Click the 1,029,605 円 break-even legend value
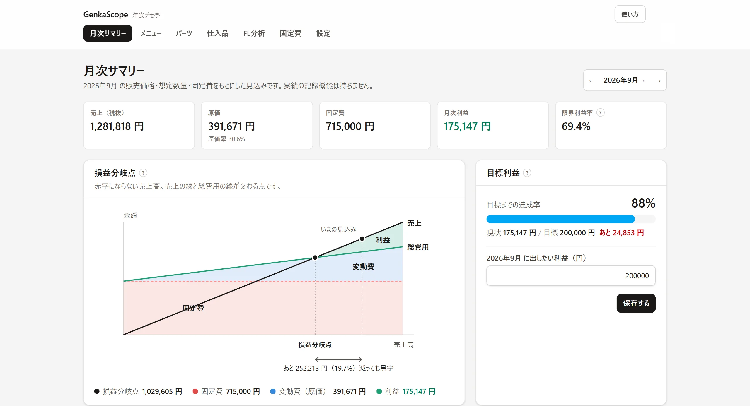 point(162,391)
